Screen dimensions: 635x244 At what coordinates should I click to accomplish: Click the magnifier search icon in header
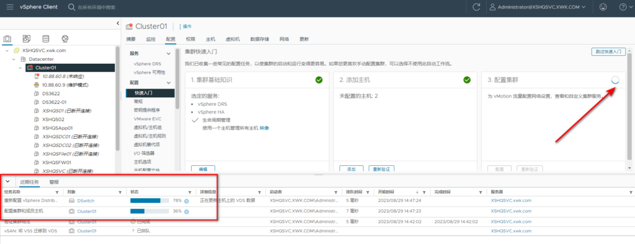pyautogui.click(x=71, y=7)
